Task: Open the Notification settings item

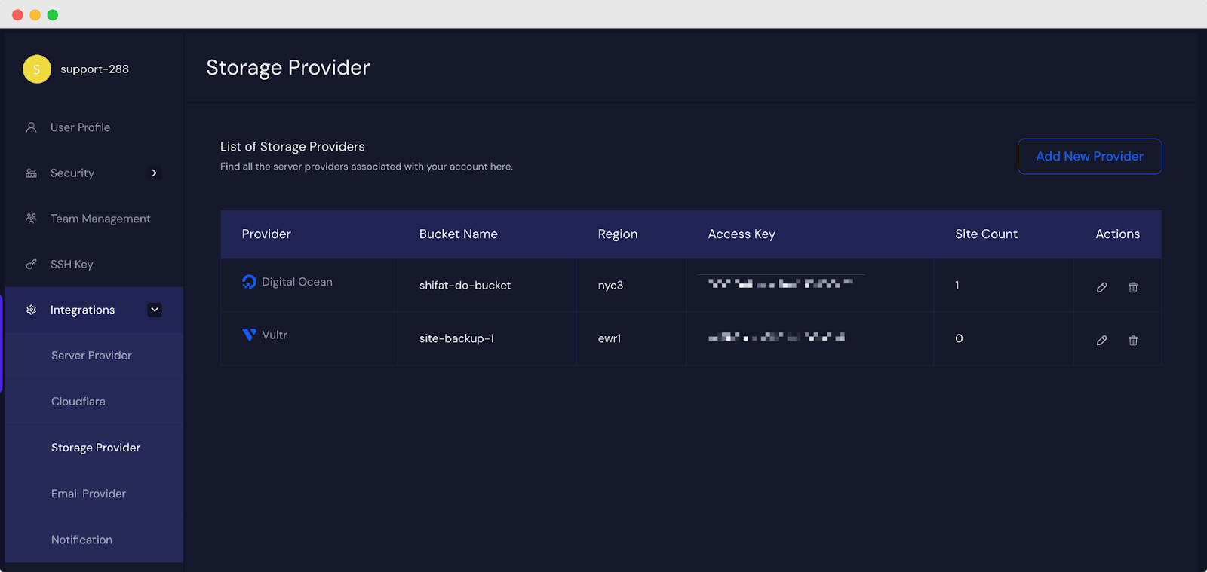Action: [x=81, y=540]
